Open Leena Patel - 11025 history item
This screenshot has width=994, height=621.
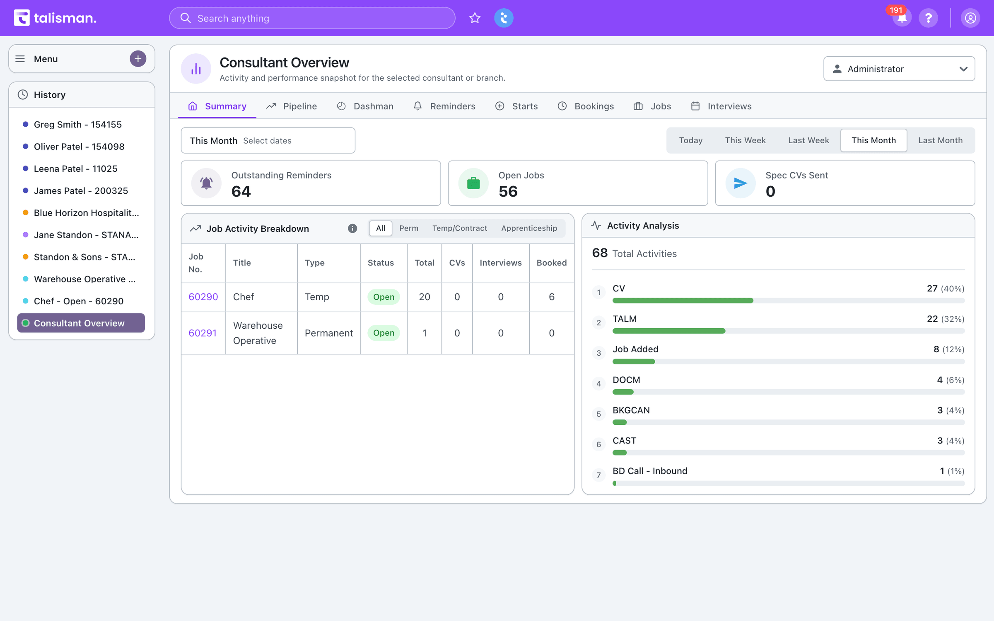point(81,168)
